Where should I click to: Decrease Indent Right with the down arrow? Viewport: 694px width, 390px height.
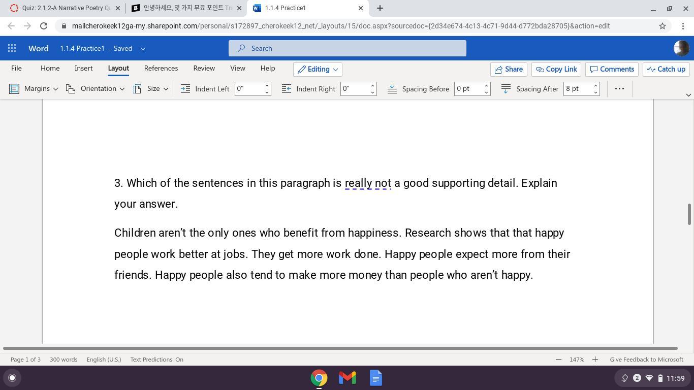372,92
